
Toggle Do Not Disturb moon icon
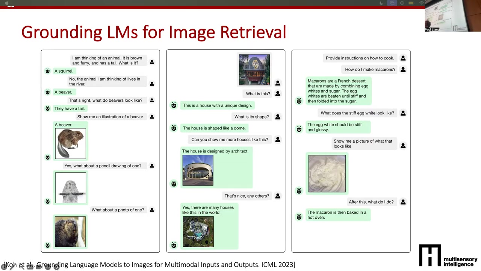coord(381,3)
